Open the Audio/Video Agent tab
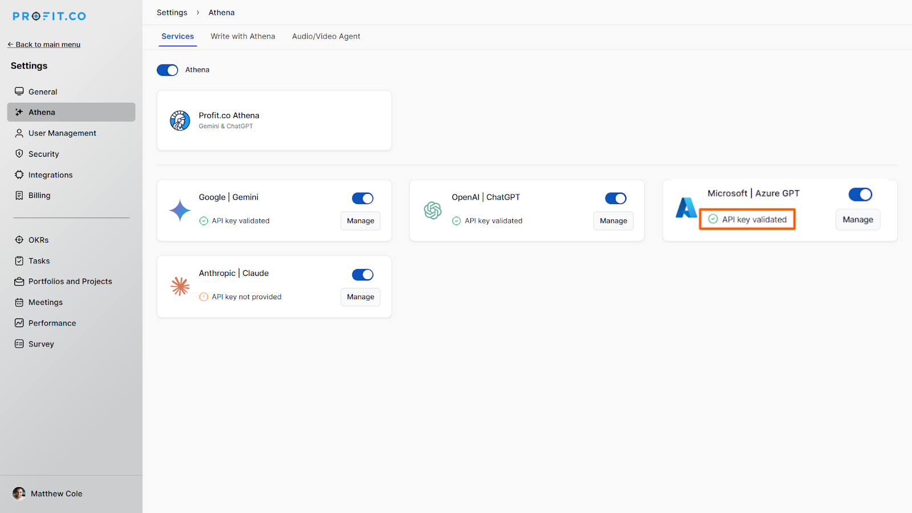The width and height of the screenshot is (912, 513). pos(326,36)
